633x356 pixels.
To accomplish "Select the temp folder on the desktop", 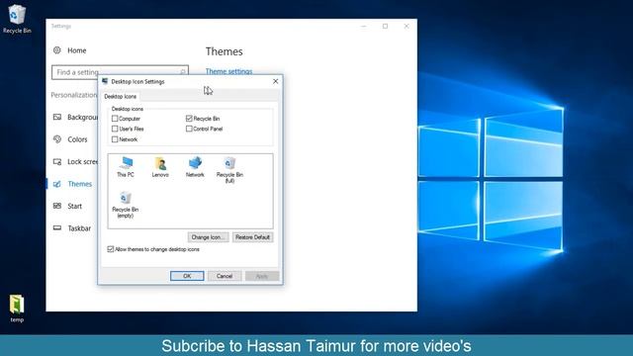I will (x=17, y=309).
